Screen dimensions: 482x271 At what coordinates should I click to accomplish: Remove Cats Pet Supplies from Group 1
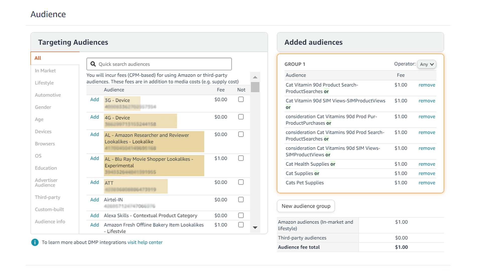pos(427,182)
